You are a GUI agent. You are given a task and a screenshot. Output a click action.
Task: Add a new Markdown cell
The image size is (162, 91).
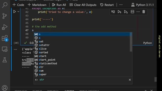37,5
